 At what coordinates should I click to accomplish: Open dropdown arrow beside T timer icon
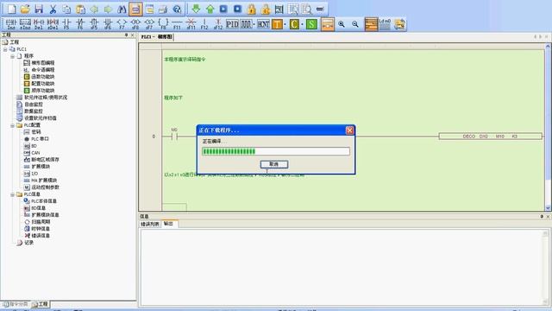[x=285, y=24]
